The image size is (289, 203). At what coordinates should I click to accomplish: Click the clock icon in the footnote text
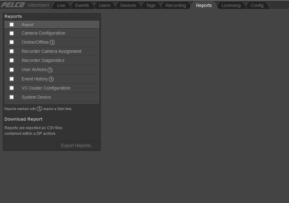39,109
